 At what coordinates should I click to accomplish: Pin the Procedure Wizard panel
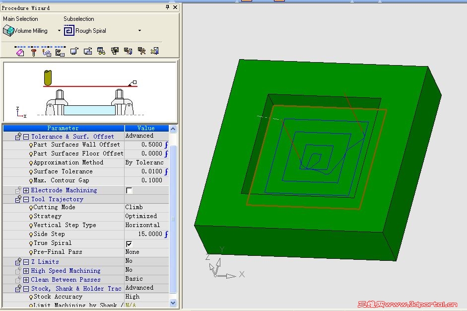click(x=167, y=7)
